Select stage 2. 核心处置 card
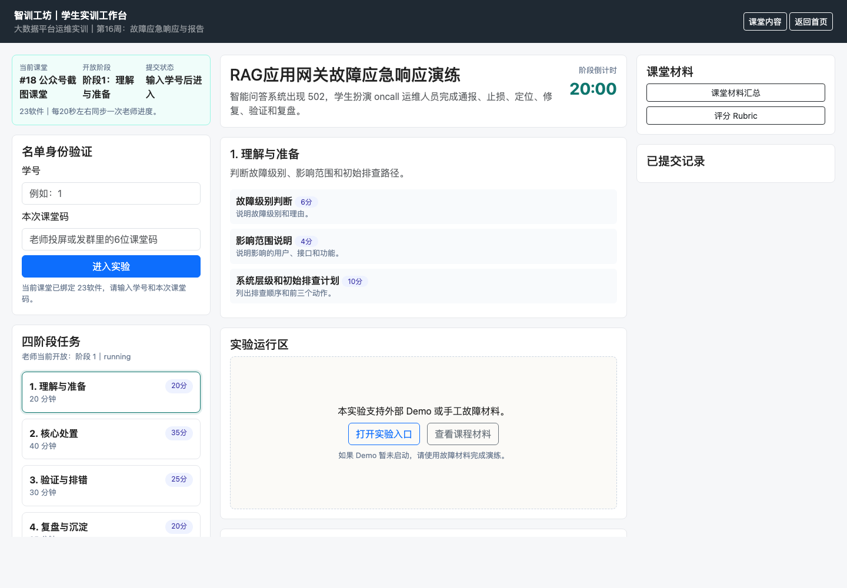 coord(111,439)
